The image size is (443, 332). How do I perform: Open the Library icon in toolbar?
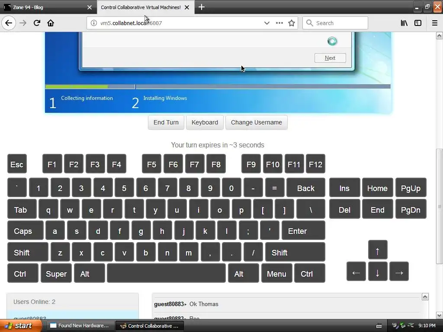404,23
